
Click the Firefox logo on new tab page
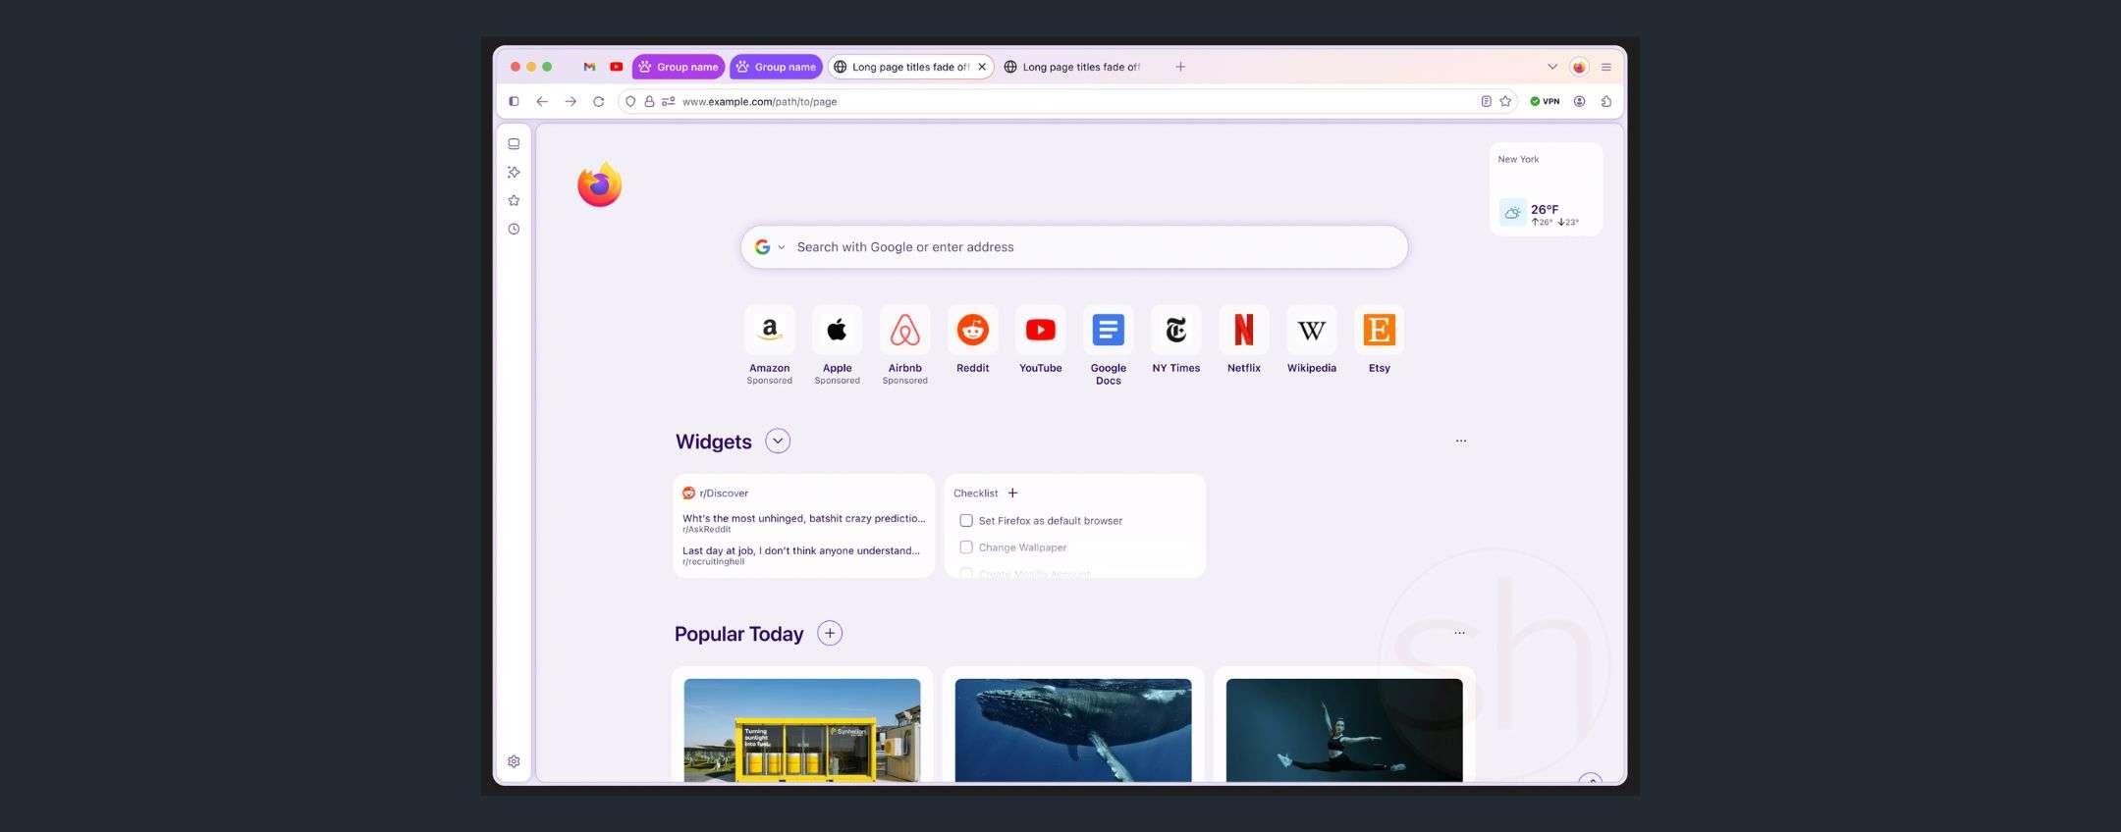599,184
